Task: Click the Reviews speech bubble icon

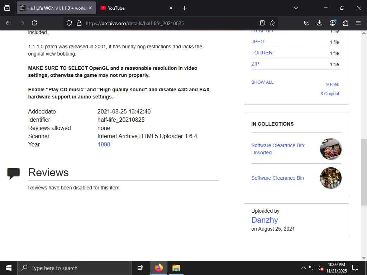Action: coord(14,174)
